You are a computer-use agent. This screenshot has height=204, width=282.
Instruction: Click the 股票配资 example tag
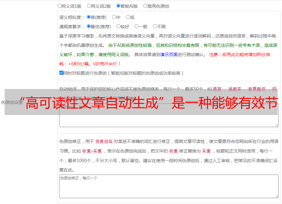pos(257,89)
